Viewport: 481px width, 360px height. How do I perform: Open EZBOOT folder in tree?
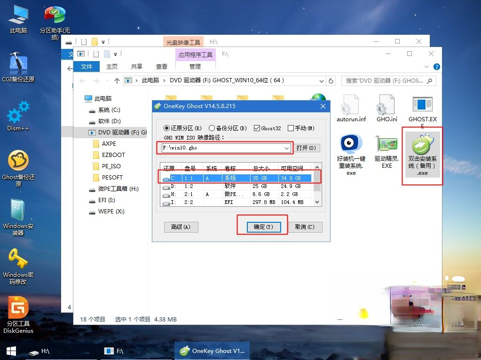click(109, 155)
